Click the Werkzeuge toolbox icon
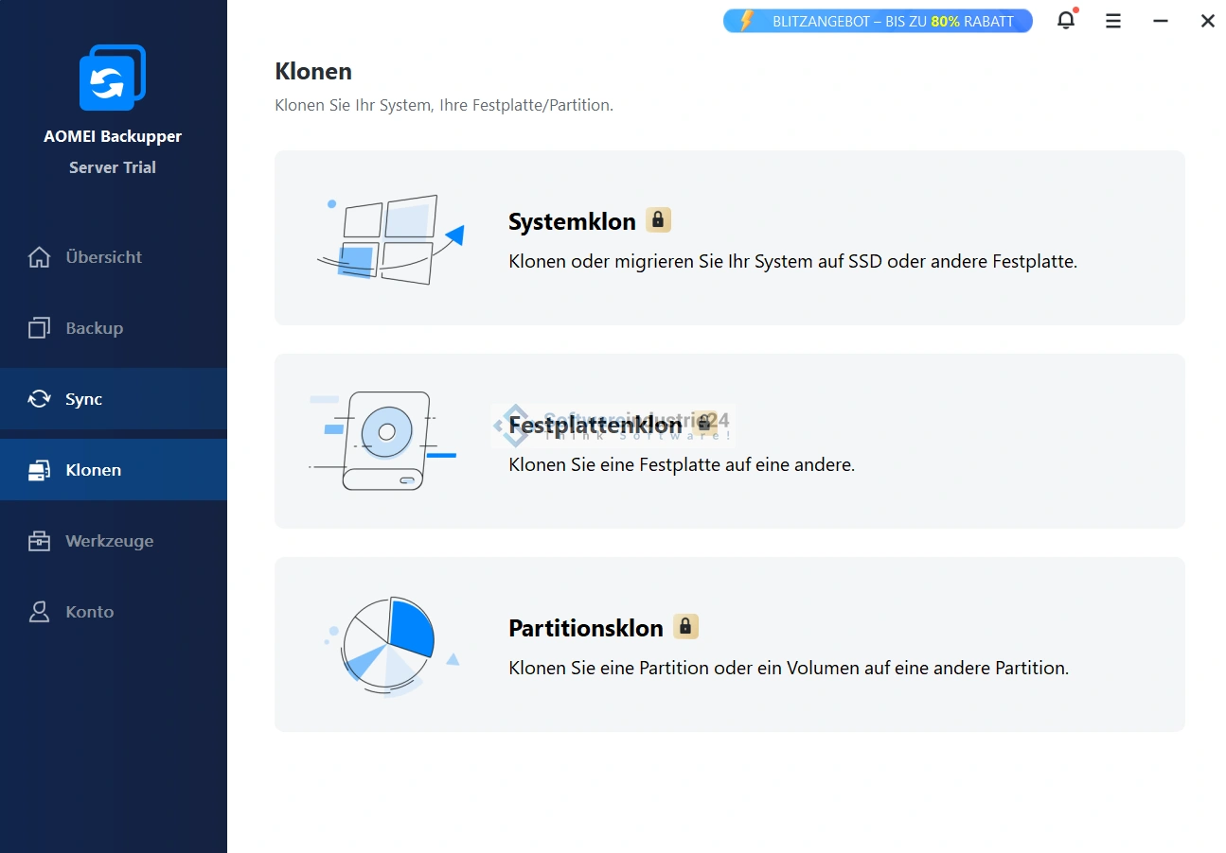1226x853 pixels. (39, 541)
